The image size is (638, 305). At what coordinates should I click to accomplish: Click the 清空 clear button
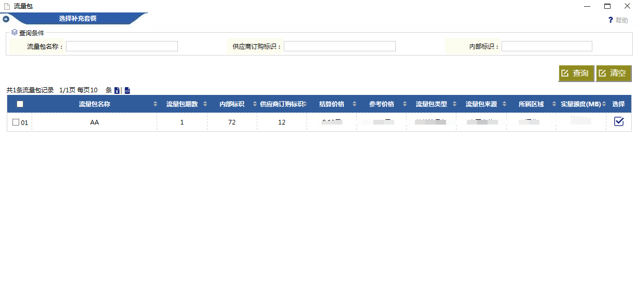(614, 73)
